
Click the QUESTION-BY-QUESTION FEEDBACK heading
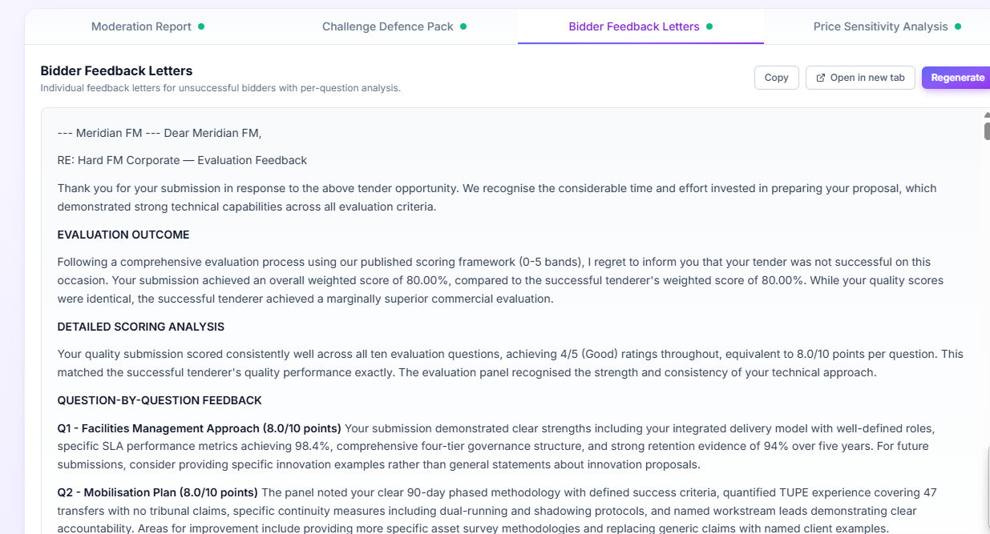(x=160, y=400)
